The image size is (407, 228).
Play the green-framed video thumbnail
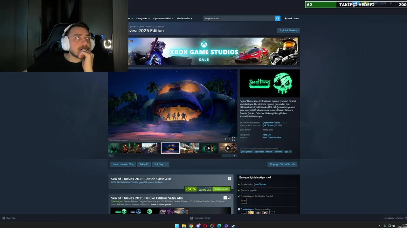pyautogui.click(x=209, y=148)
